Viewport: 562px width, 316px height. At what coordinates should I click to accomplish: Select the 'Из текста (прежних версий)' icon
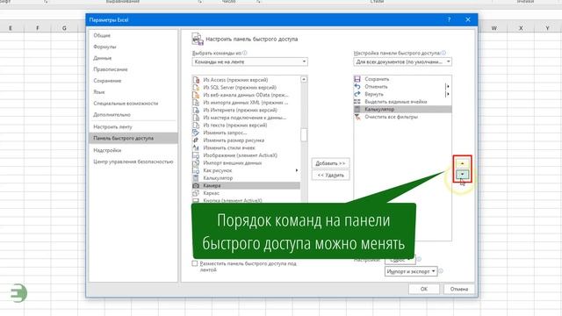(196, 125)
